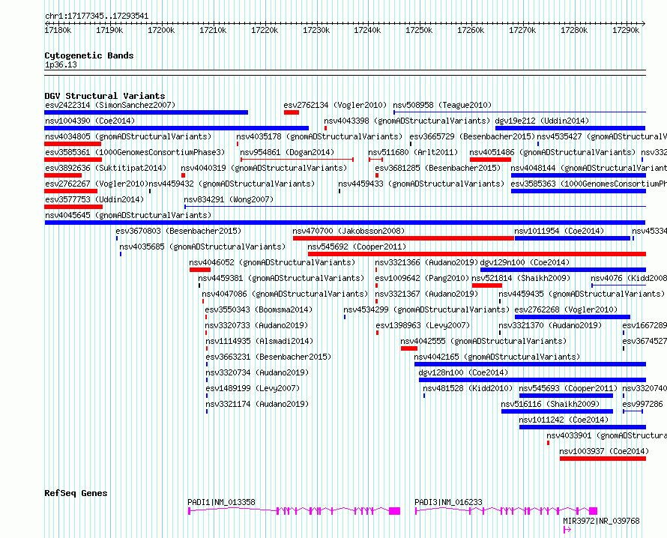Open the nsv834291 (Wong2007) variant label
The height and width of the screenshot is (538, 667).
coord(229,199)
